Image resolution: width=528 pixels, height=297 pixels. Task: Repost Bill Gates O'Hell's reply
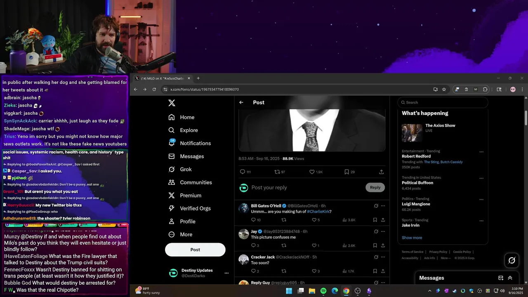pos(284,220)
